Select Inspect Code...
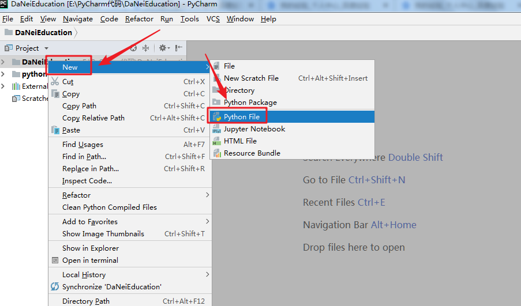This screenshot has height=306, width=521. [130, 180]
